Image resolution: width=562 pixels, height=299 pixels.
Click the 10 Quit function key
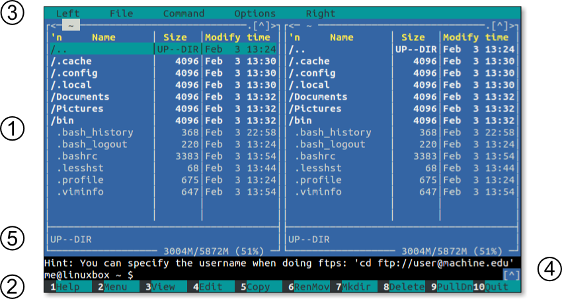(496, 286)
